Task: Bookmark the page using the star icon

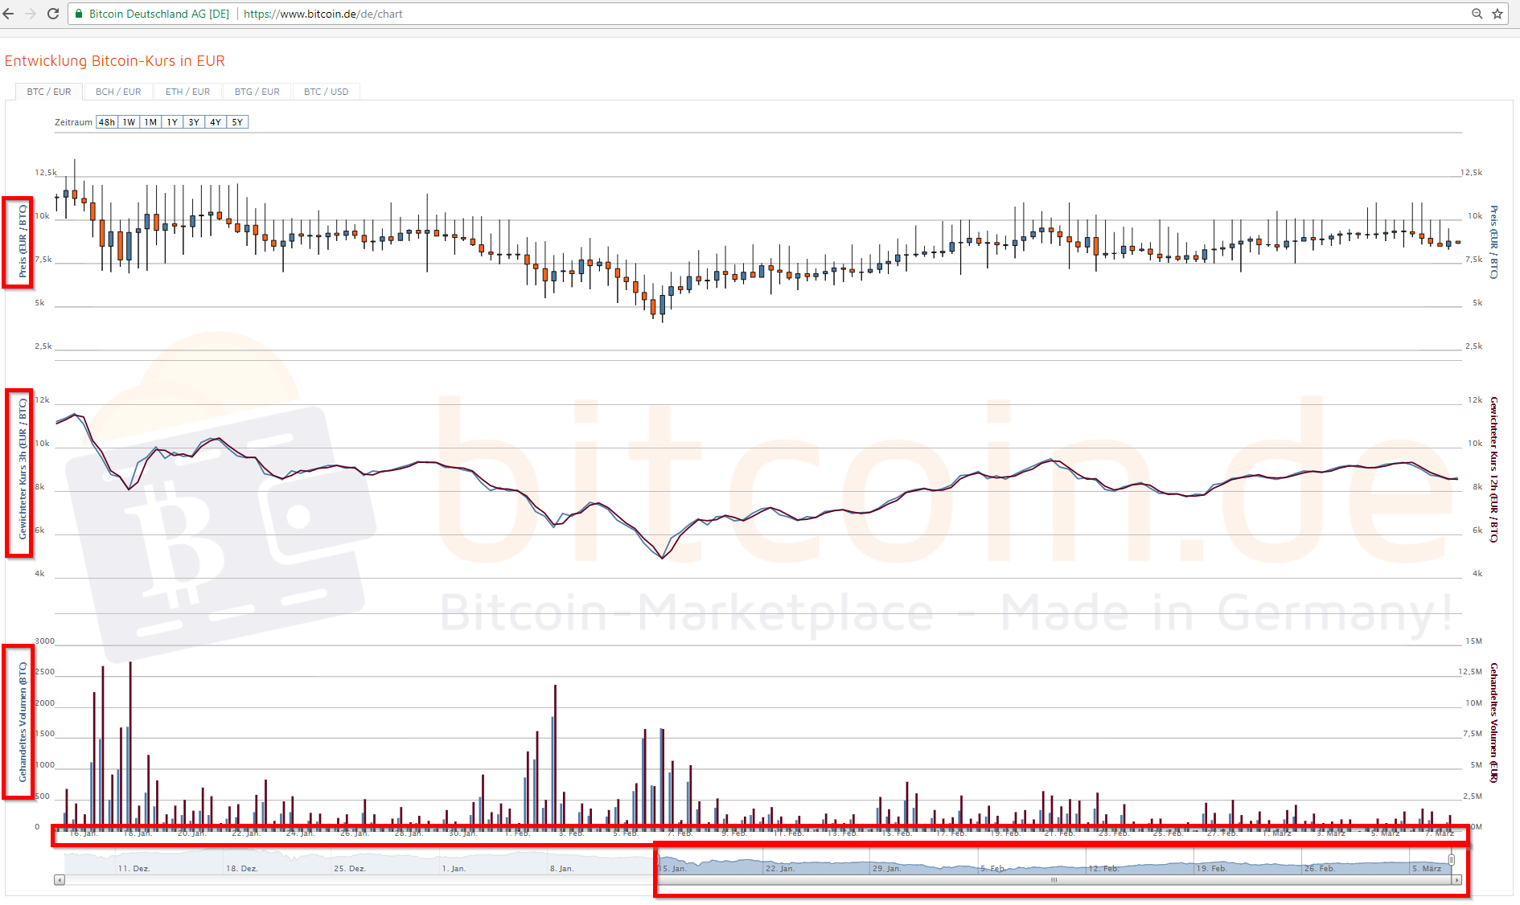Action: [x=1499, y=14]
